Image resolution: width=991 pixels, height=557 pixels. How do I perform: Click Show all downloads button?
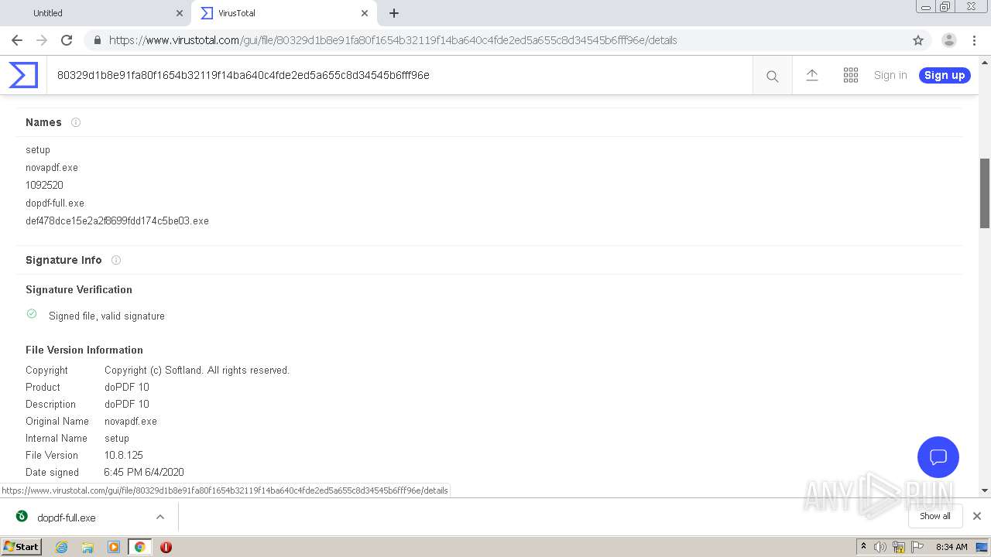tap(935, 516)
